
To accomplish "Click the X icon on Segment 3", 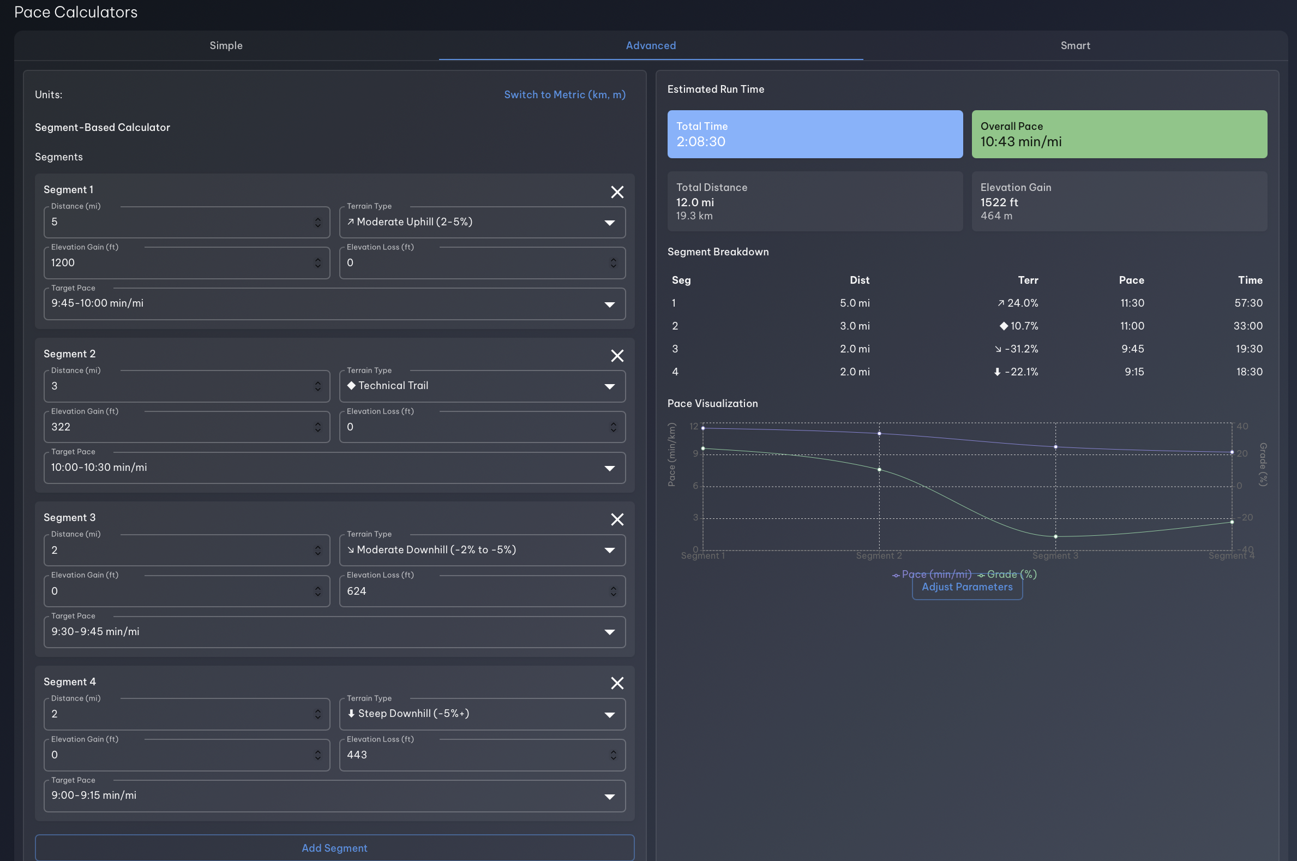I will click(617, 519).
